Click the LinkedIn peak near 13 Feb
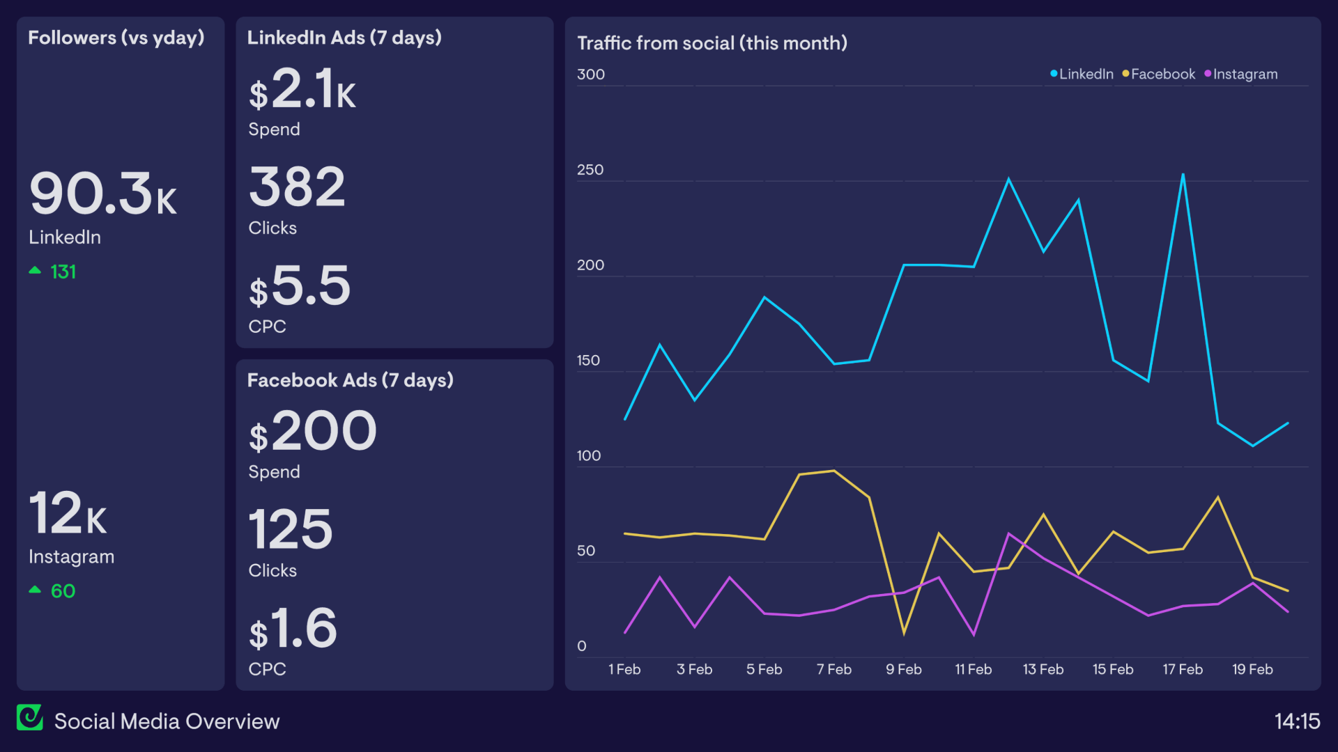1338x752 pixels. click(1009, 178)
